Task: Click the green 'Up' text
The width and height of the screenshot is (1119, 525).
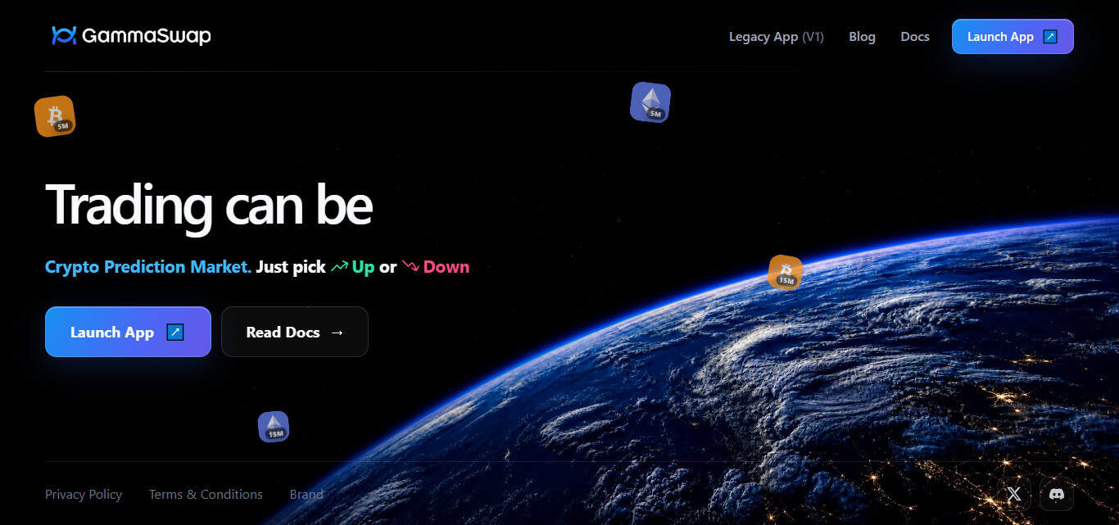Action: pos(363,267)
